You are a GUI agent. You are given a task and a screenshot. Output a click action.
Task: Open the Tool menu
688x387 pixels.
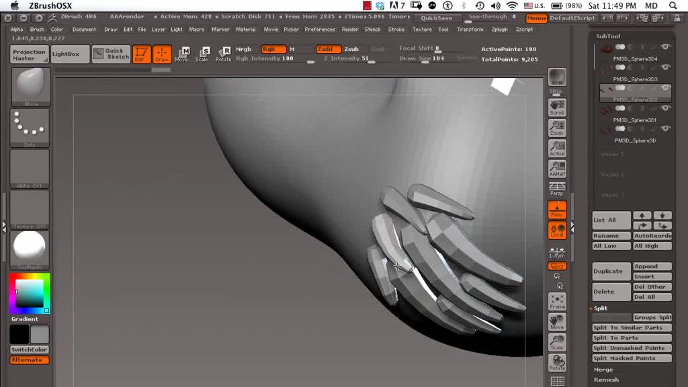tap(443, 30)
